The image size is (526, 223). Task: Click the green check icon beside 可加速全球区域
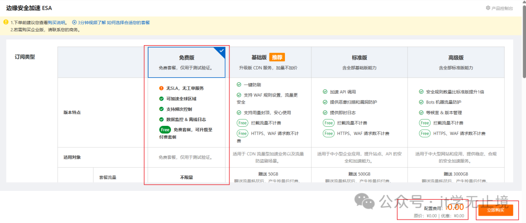(161, 99)
